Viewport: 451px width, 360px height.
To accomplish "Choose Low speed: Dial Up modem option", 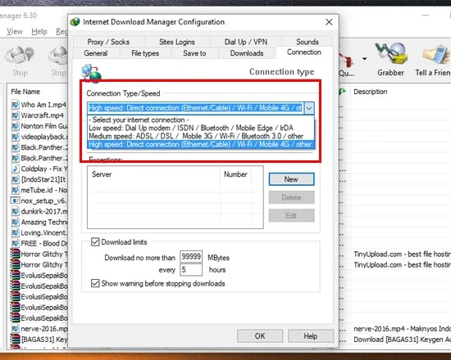I will point(201,128).
